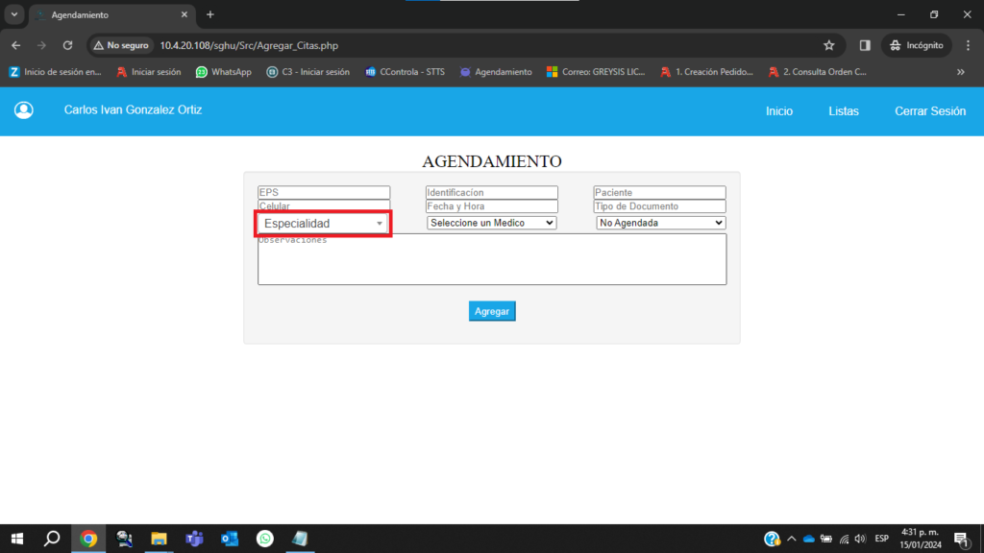Click the Fecha y Hora field
The height and width of the screenshot is (553, 984).
point(491,206)
